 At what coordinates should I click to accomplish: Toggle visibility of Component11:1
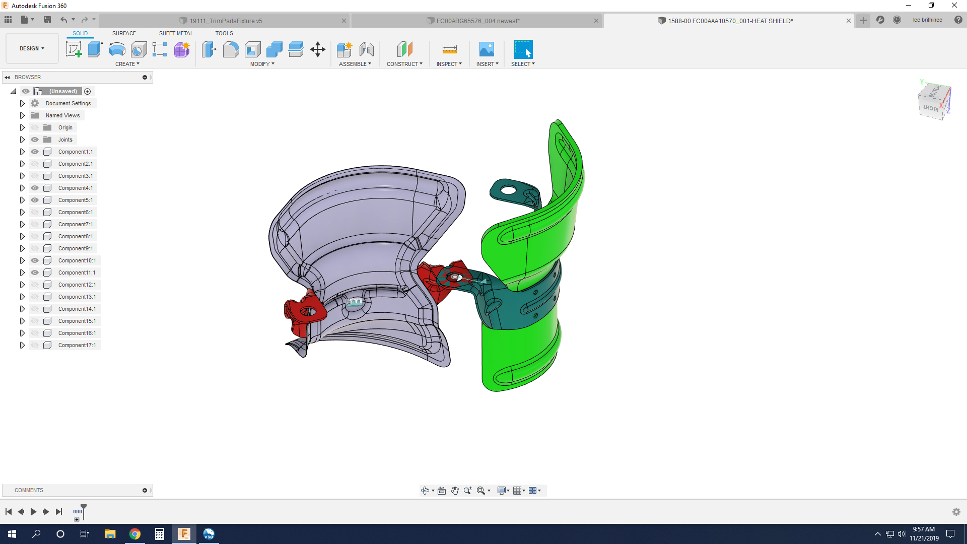coord(34,273)
